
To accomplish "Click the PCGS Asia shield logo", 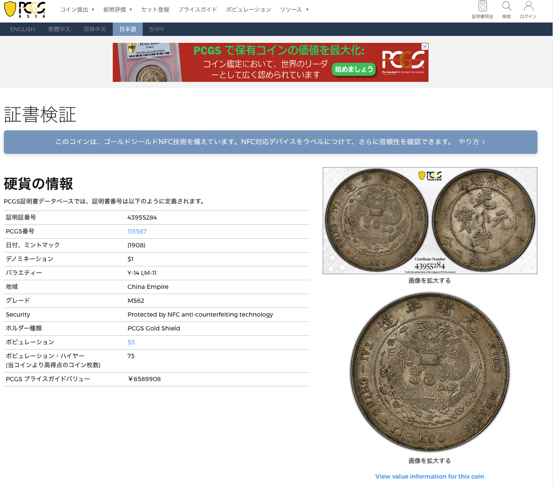I will pos(25,10).
